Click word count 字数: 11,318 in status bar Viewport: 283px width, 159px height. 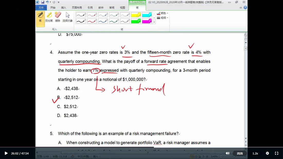pyautogui.click(x=60, y=156)
